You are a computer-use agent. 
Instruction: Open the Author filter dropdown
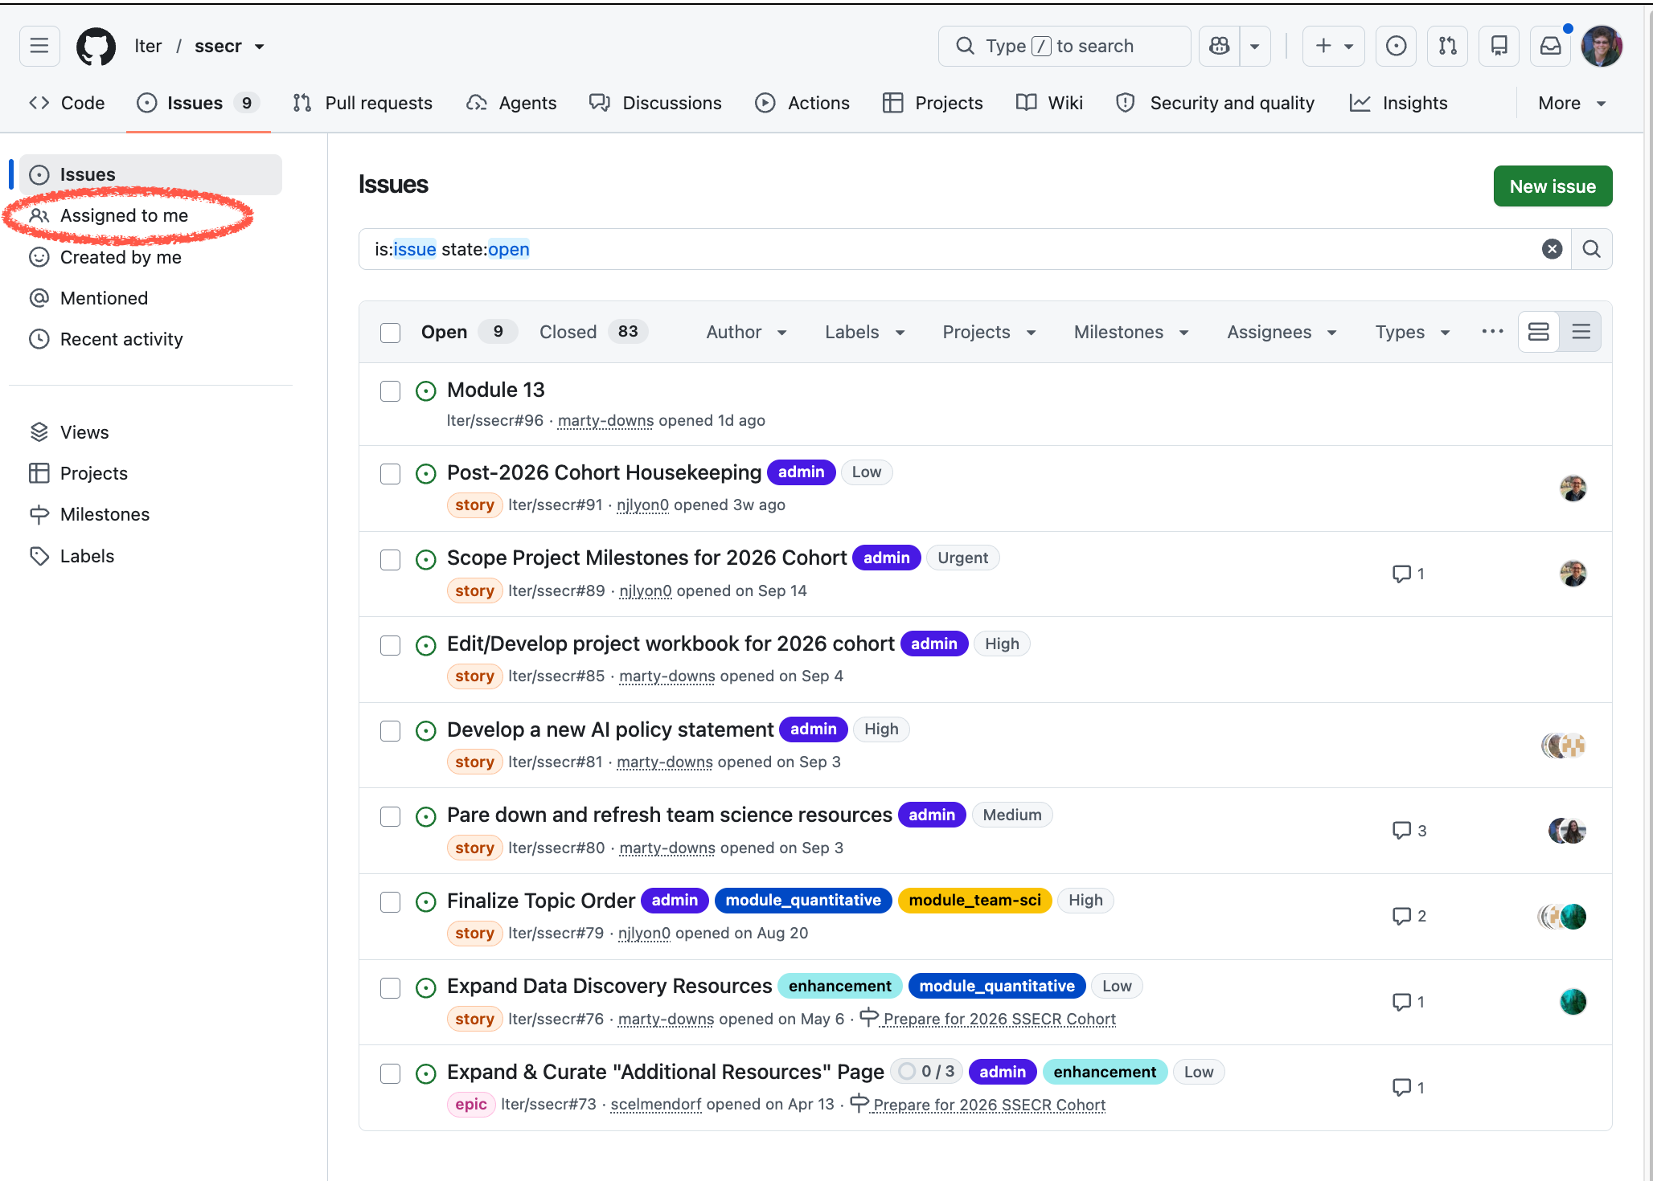tap(746, 332)
